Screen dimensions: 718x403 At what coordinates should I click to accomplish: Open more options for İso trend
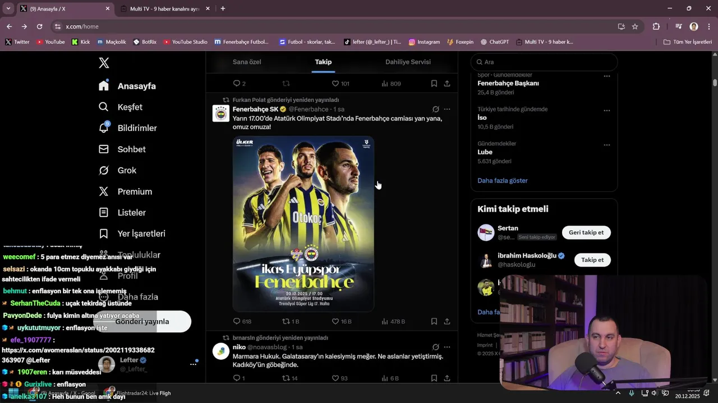(x=607, y=111)
